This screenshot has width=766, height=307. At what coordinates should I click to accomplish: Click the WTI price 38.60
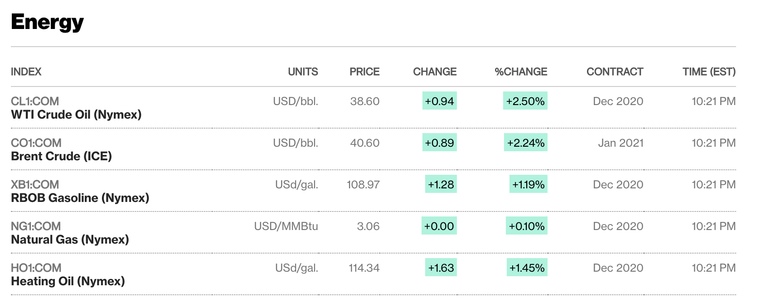(x=364, y=101)
